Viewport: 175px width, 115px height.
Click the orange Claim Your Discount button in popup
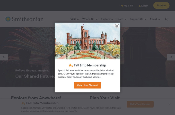click(x=87, y=85)
